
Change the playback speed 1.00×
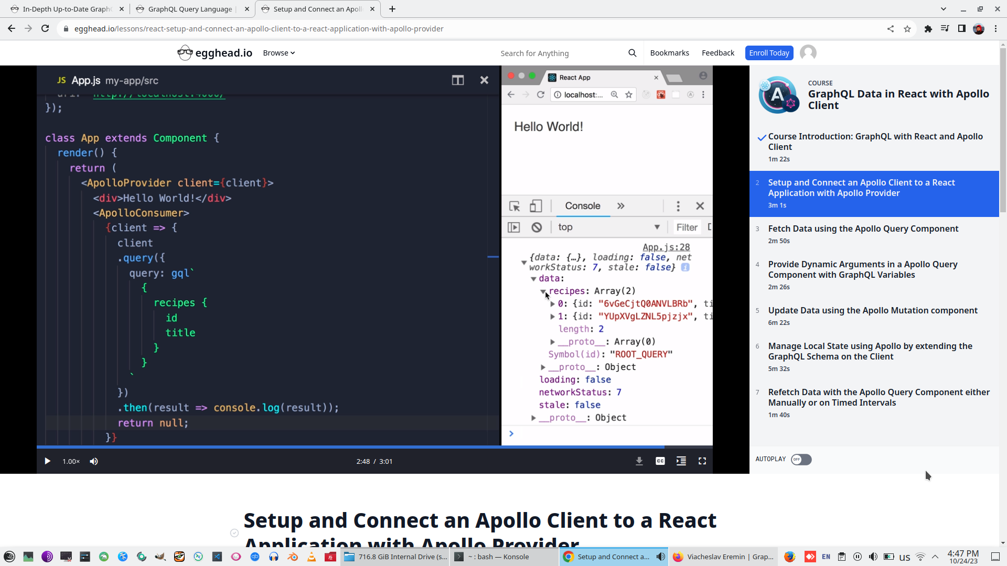point(71,461)
